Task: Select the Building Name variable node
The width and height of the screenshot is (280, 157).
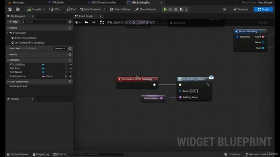Action: click(x=153, y=98)
